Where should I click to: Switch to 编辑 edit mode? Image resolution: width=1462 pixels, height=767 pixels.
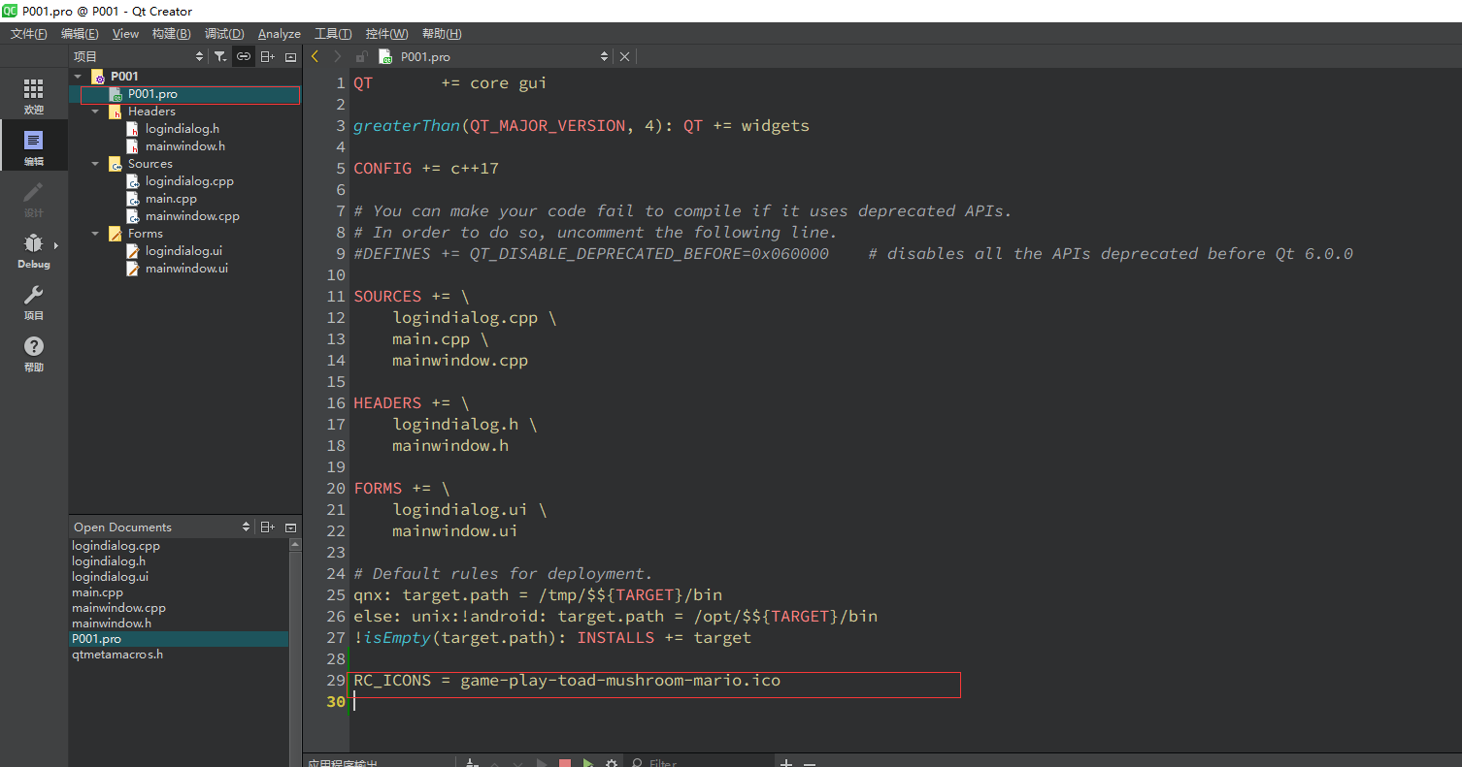click(34, 147)
